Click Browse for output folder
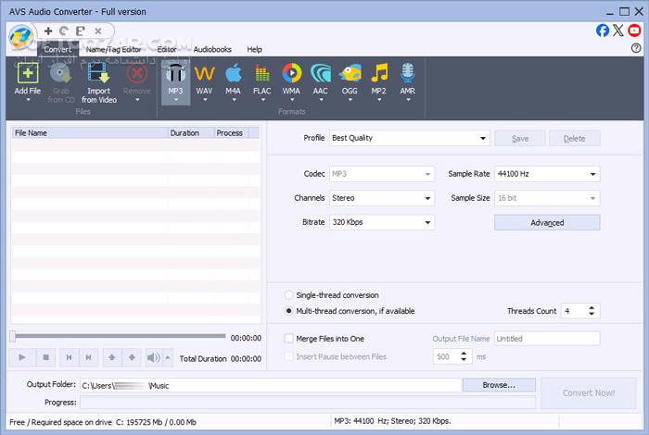 click(499, 385)
